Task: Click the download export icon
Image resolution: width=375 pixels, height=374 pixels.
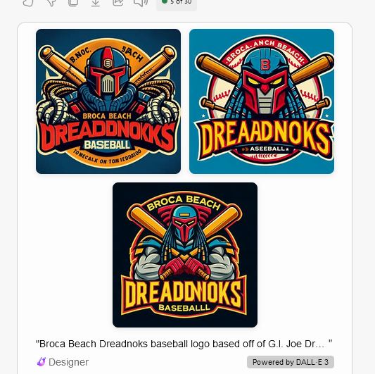Action: [x=96, y=2]
